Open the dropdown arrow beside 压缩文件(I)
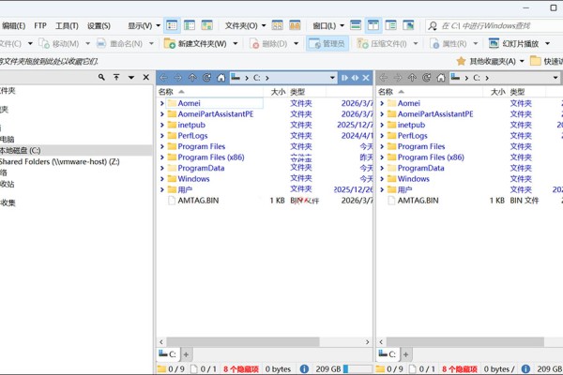The width and height of the screenshot is (563, 375). click(x=416, y=44)
